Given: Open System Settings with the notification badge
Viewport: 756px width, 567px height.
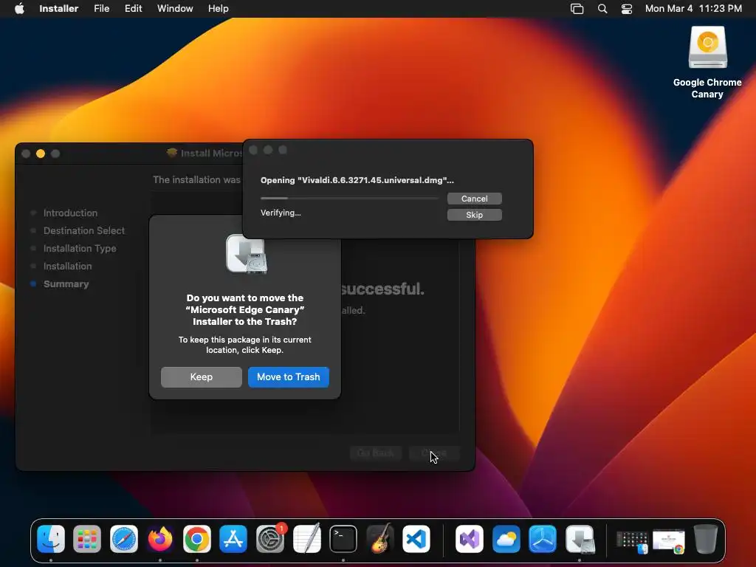Looking at the screenshot, I should click(x=270, y=538).
